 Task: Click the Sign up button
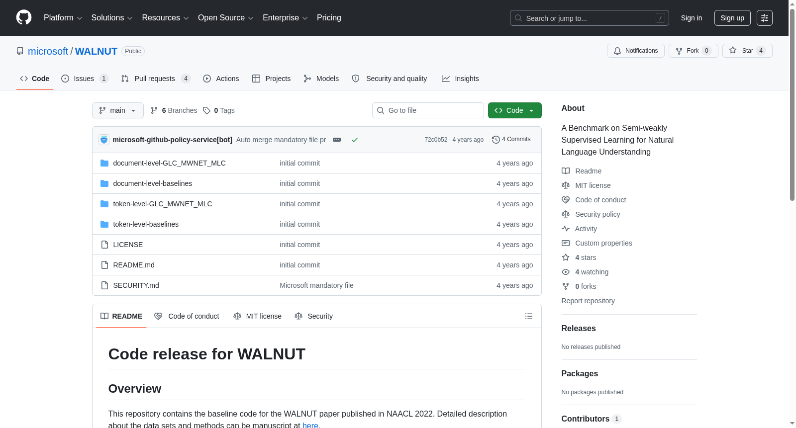click(732, 18)
